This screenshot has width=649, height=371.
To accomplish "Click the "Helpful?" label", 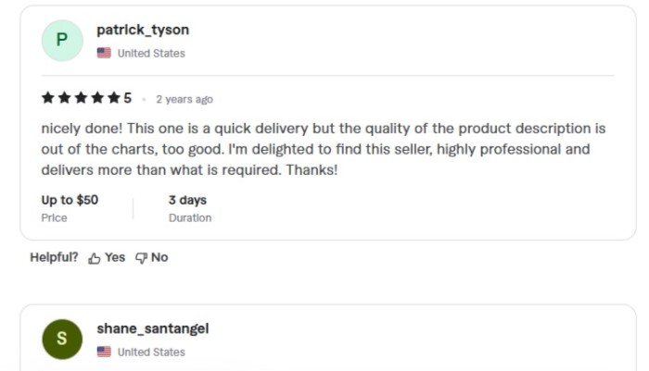I will (54, 258).
